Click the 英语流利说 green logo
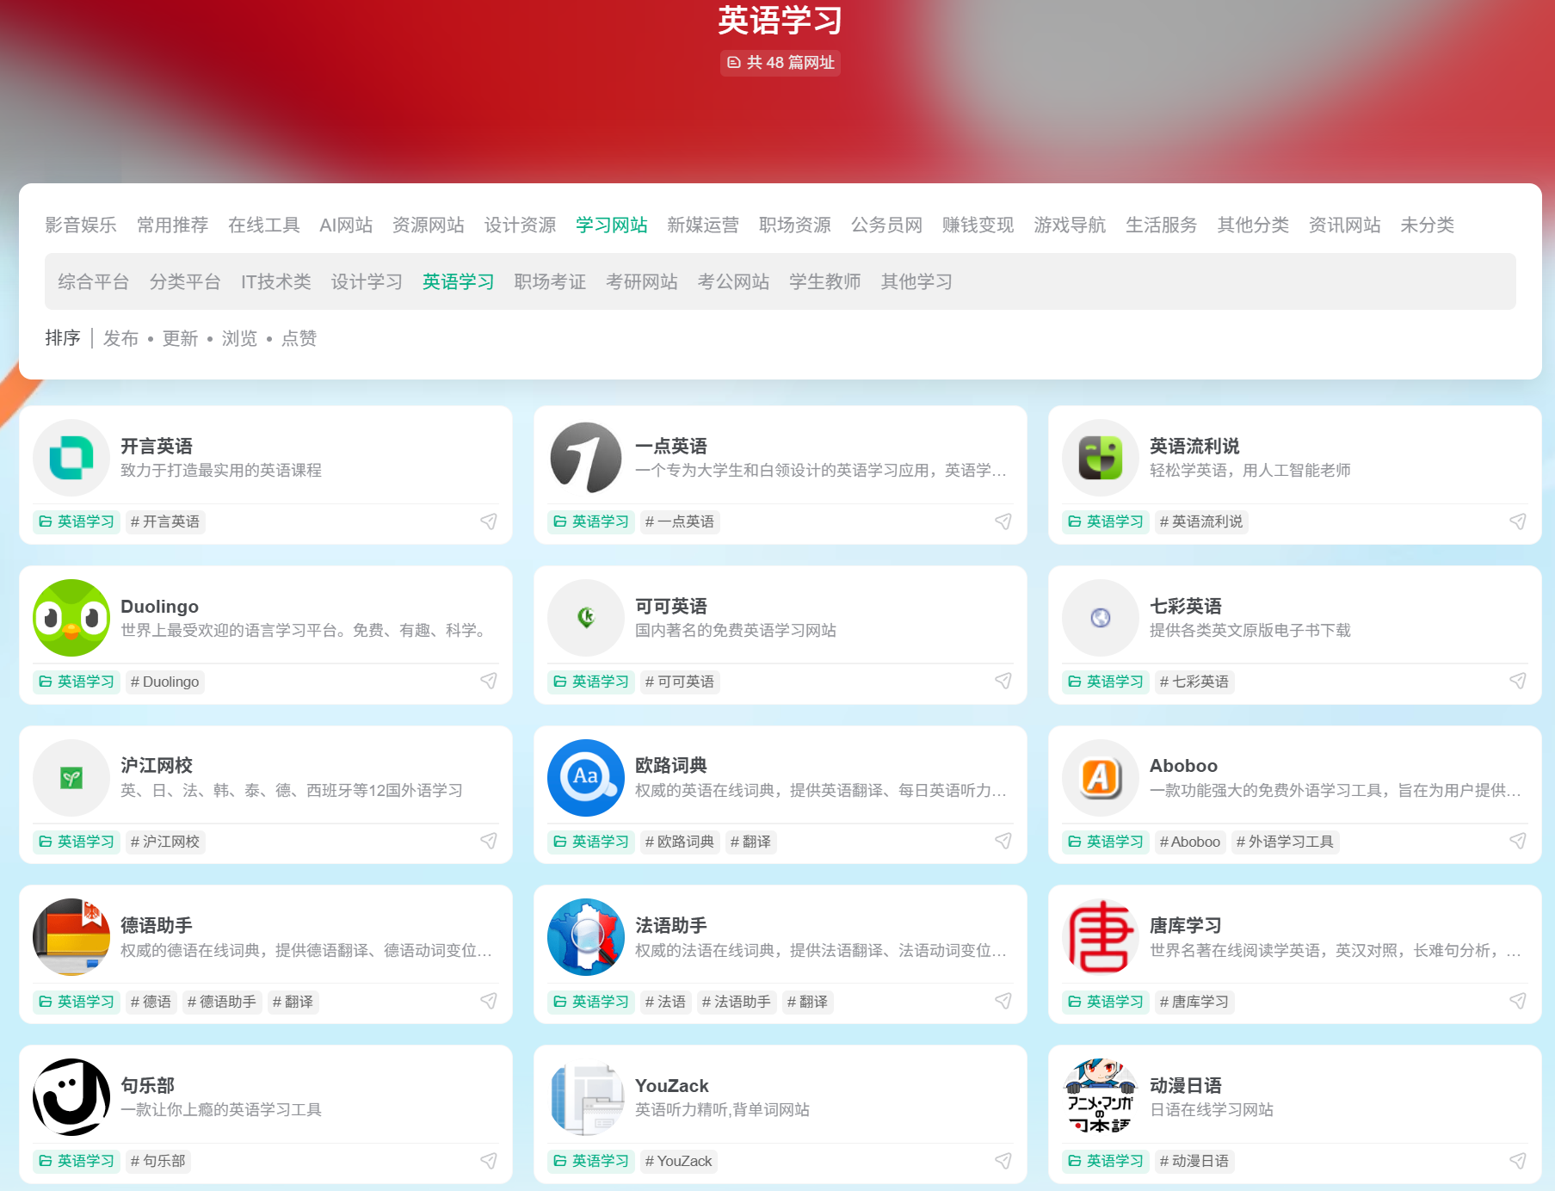This screenshot has height=1191, width=1555. tap(1101, 458)
